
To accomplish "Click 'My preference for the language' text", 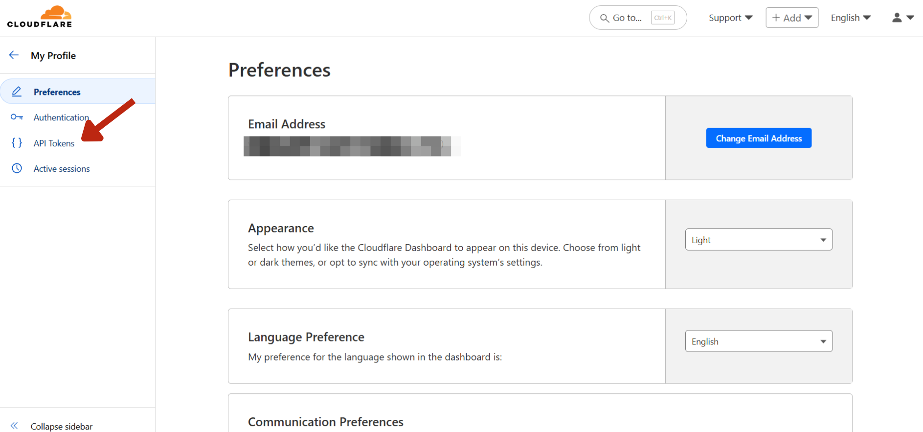I will [375, 357].
